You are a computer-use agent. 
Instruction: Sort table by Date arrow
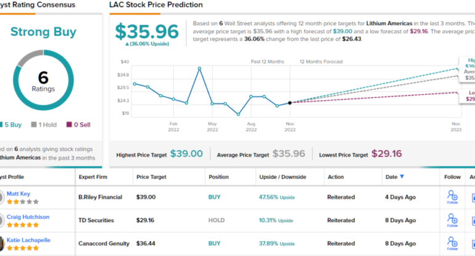tap(402, 176)
